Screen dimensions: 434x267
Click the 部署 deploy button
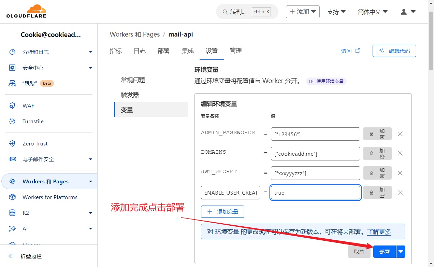tap(384, 252)
